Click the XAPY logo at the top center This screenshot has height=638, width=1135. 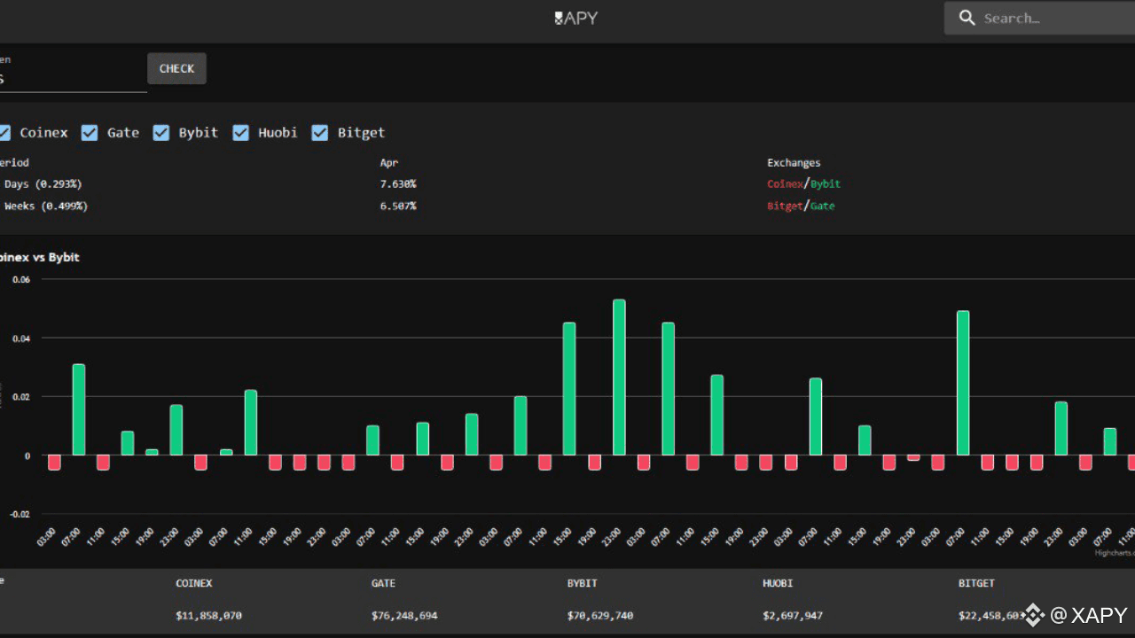(x=575, y=18)
